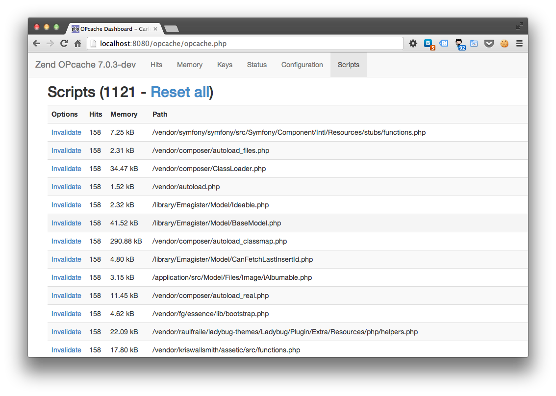
Task: Open the blue window extension icon
Action: coord(474,44)
